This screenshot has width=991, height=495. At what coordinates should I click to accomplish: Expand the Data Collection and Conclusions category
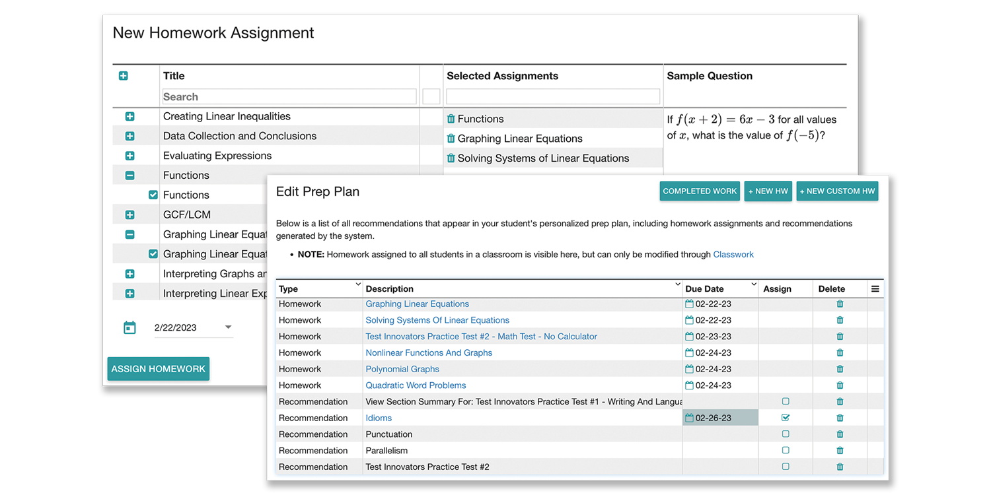(129, 136)
